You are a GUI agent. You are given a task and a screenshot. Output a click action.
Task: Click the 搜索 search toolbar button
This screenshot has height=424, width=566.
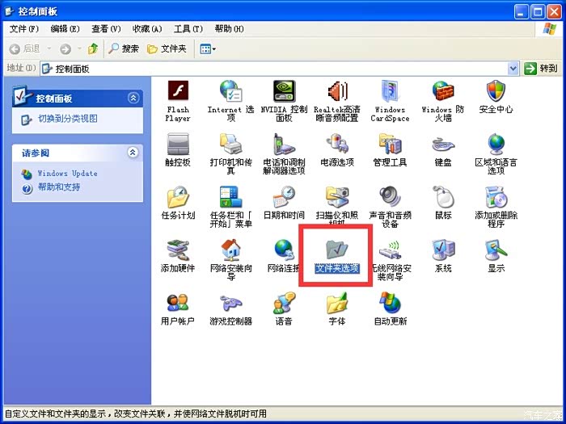[124, 48]
